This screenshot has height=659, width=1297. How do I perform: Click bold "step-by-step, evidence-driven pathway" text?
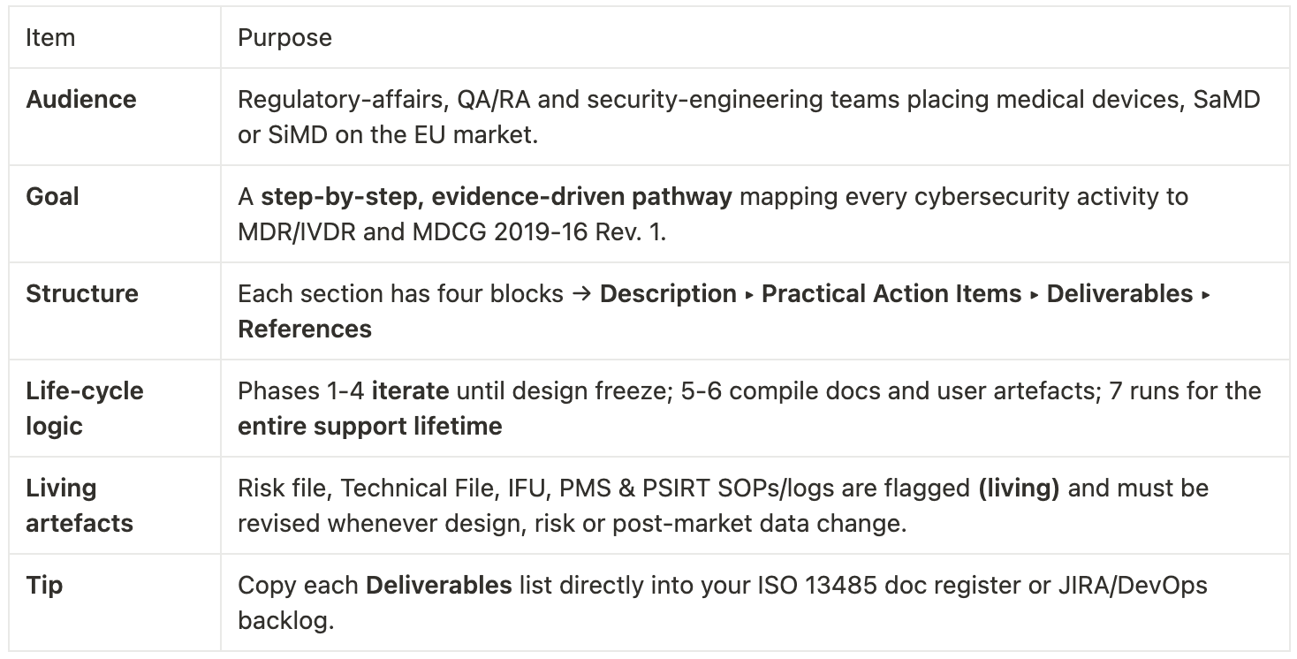pos(496,196)
